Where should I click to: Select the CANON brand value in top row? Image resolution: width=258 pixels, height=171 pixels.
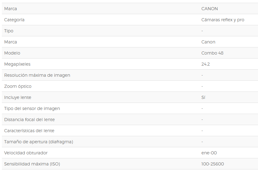click(210, 9)
